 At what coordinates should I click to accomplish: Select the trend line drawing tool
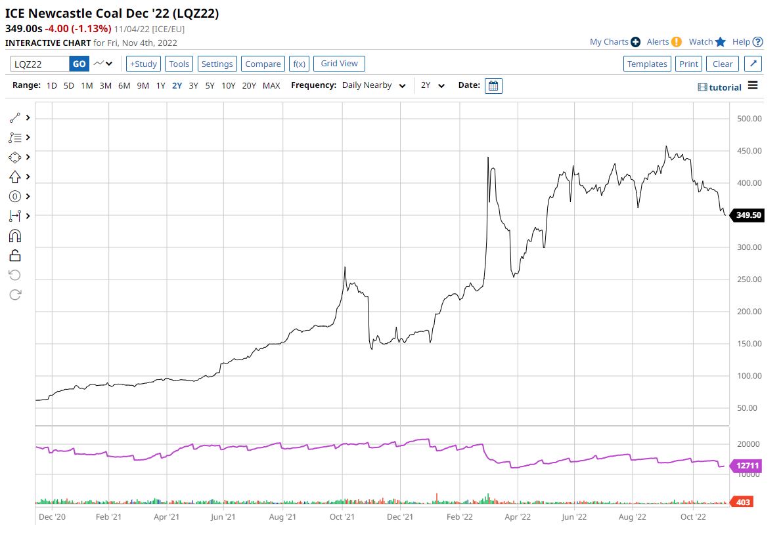click(15, 118)
